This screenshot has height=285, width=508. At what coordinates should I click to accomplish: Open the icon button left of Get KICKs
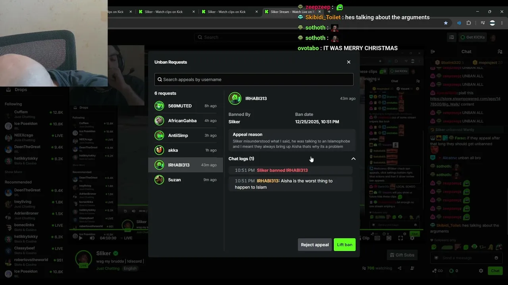452,38
